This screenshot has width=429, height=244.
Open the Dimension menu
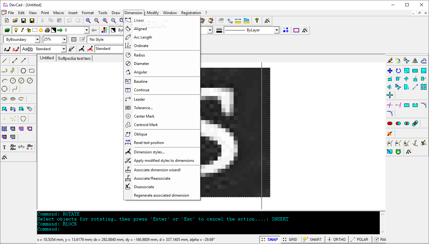coord(134,13)
